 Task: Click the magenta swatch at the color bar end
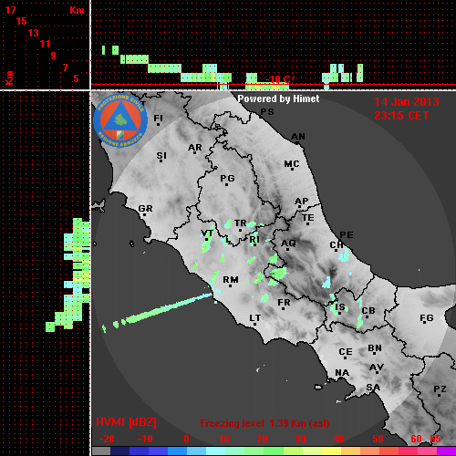(446, 451)
